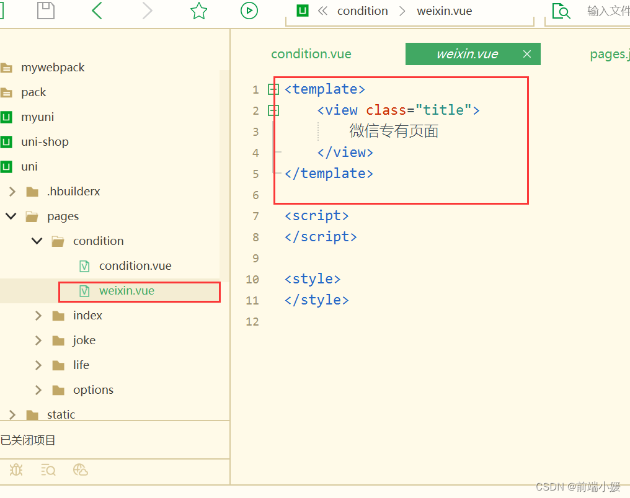Click the condition.vue file icon
This screenshot has height=498, width=630.
(x=84, y=266)
